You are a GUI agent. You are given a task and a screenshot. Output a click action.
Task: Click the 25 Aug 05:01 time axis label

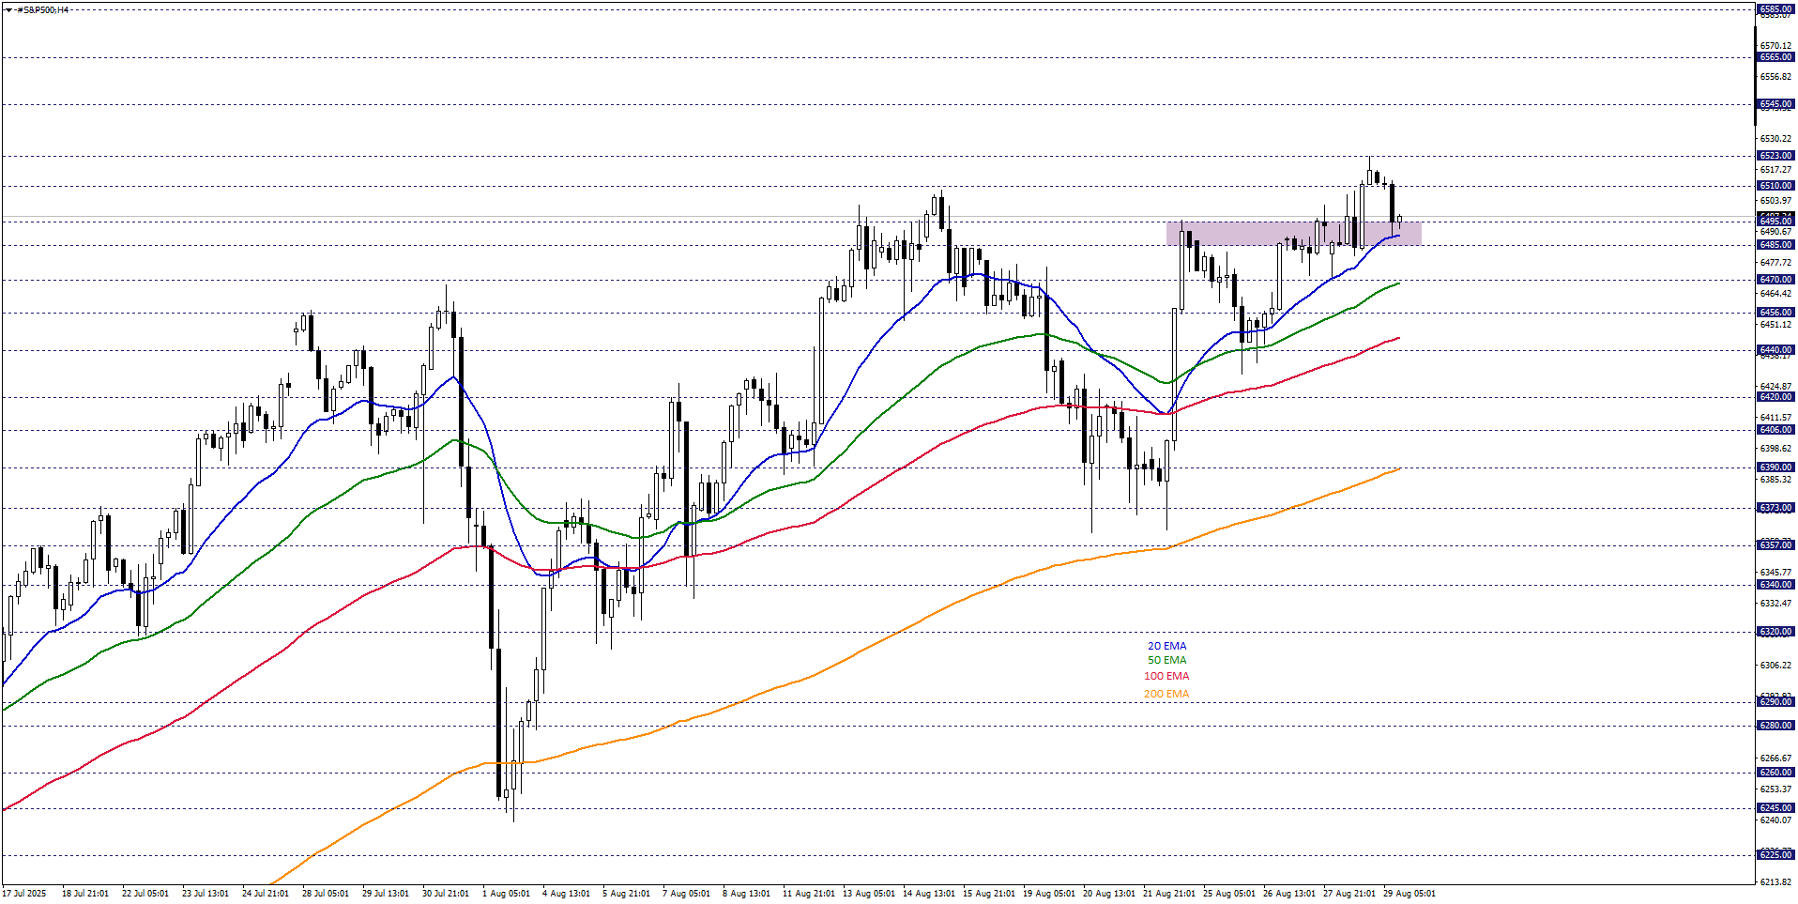(1229, 894)
